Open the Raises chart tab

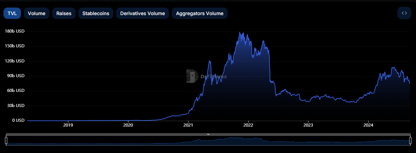64,13
